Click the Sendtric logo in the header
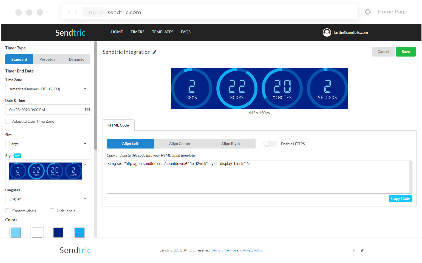The height and width of the screenshot is (263, 422). (70, 33)
